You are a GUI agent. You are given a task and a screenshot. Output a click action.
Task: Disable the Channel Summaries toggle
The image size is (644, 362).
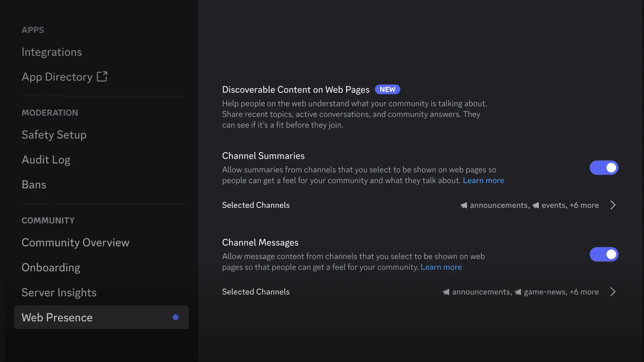click(x=604, y=168)
